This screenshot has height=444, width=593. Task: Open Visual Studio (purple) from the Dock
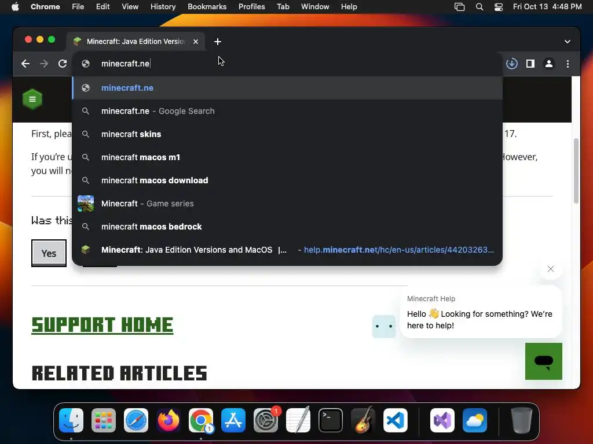click(442, 420)
